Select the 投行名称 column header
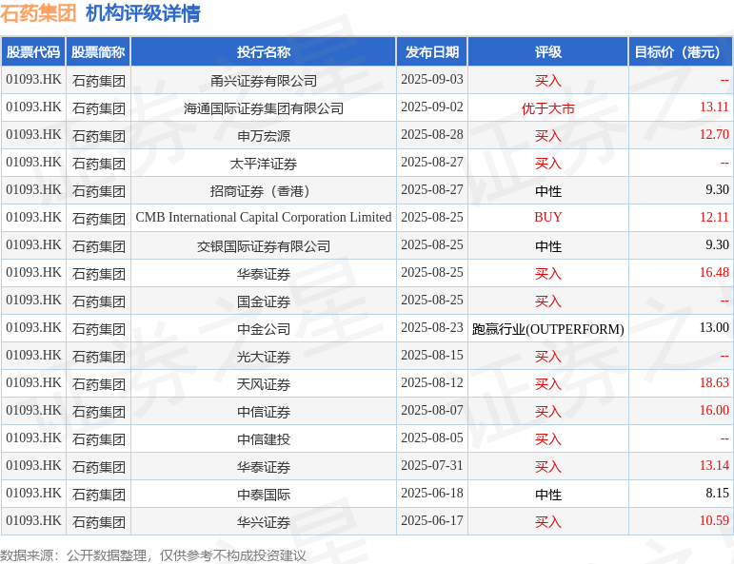The width and height of the screenshot is (734, 564). (264, 51)
